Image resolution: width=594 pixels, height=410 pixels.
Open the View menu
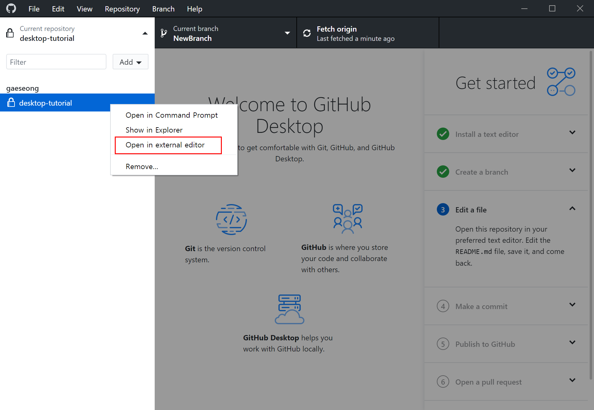tap(84, 9)
